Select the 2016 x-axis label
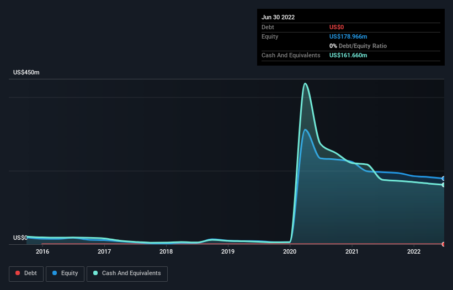Image resolution: width=453 pixels, height=290 pixels. [42, 251]
